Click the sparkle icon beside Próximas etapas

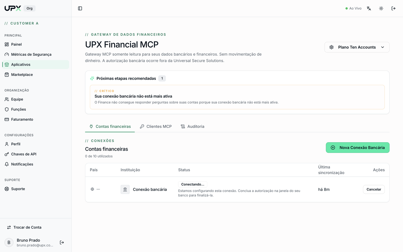[x=92, y=78]
